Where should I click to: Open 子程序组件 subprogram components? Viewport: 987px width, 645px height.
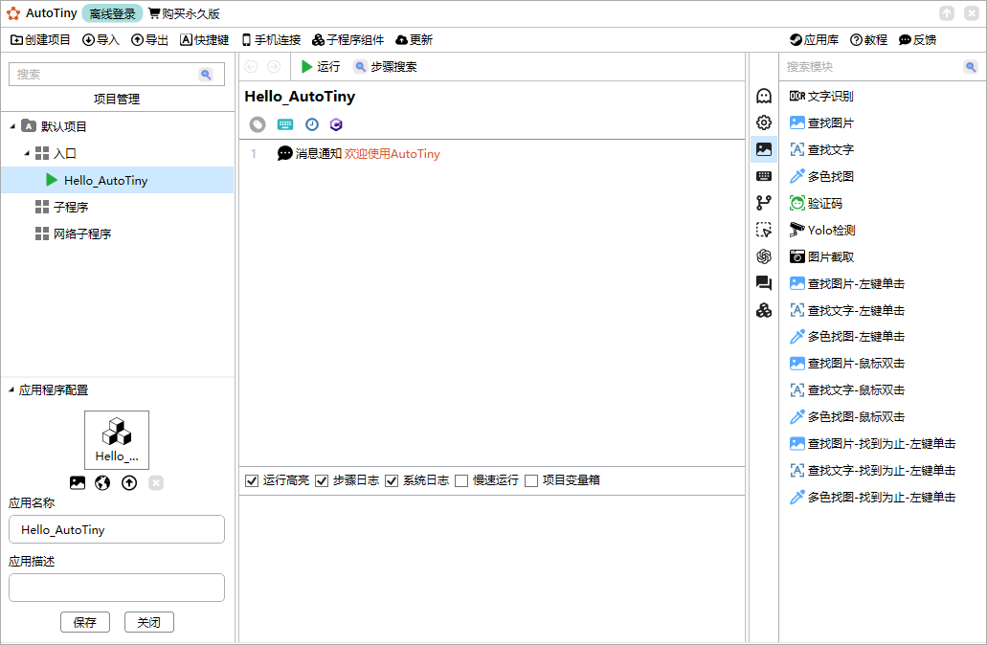pos(348,39)
